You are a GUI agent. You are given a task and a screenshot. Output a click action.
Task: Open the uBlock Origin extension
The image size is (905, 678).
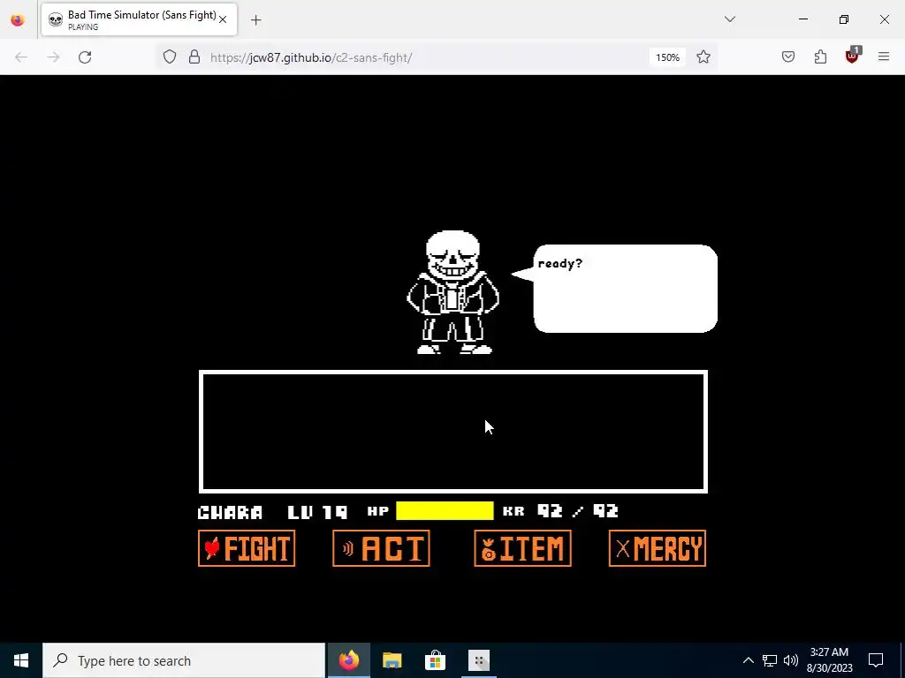853,56
